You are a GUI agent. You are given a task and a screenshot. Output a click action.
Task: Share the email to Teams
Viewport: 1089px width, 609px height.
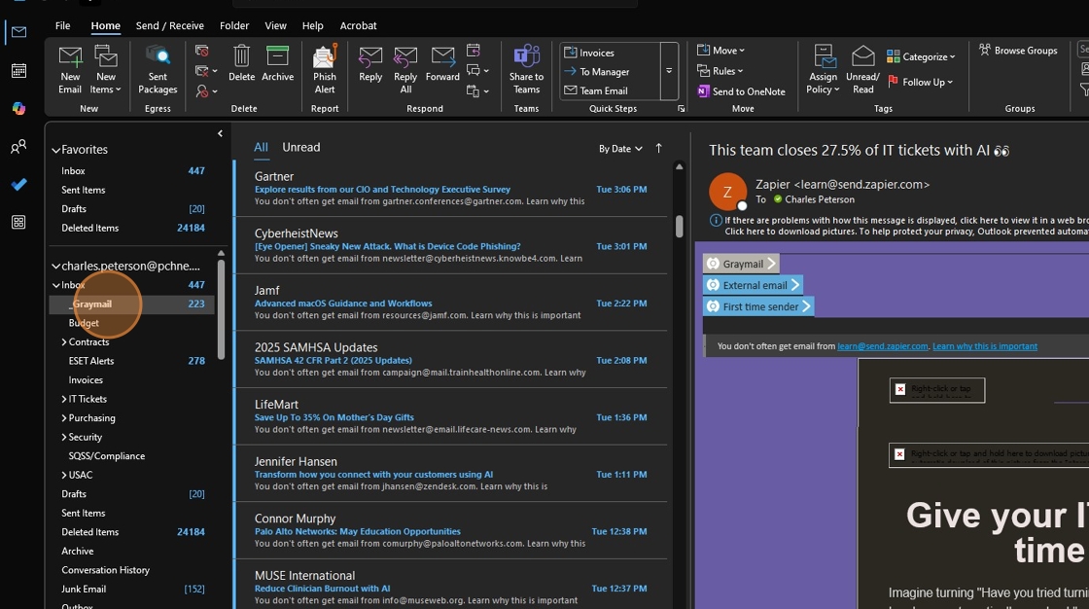526,69
